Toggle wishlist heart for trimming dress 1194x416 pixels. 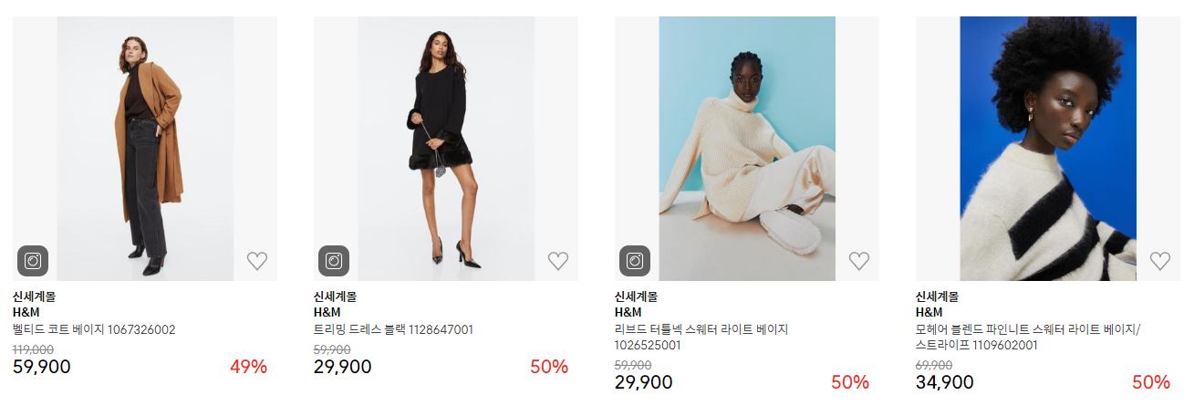point(558,261)
